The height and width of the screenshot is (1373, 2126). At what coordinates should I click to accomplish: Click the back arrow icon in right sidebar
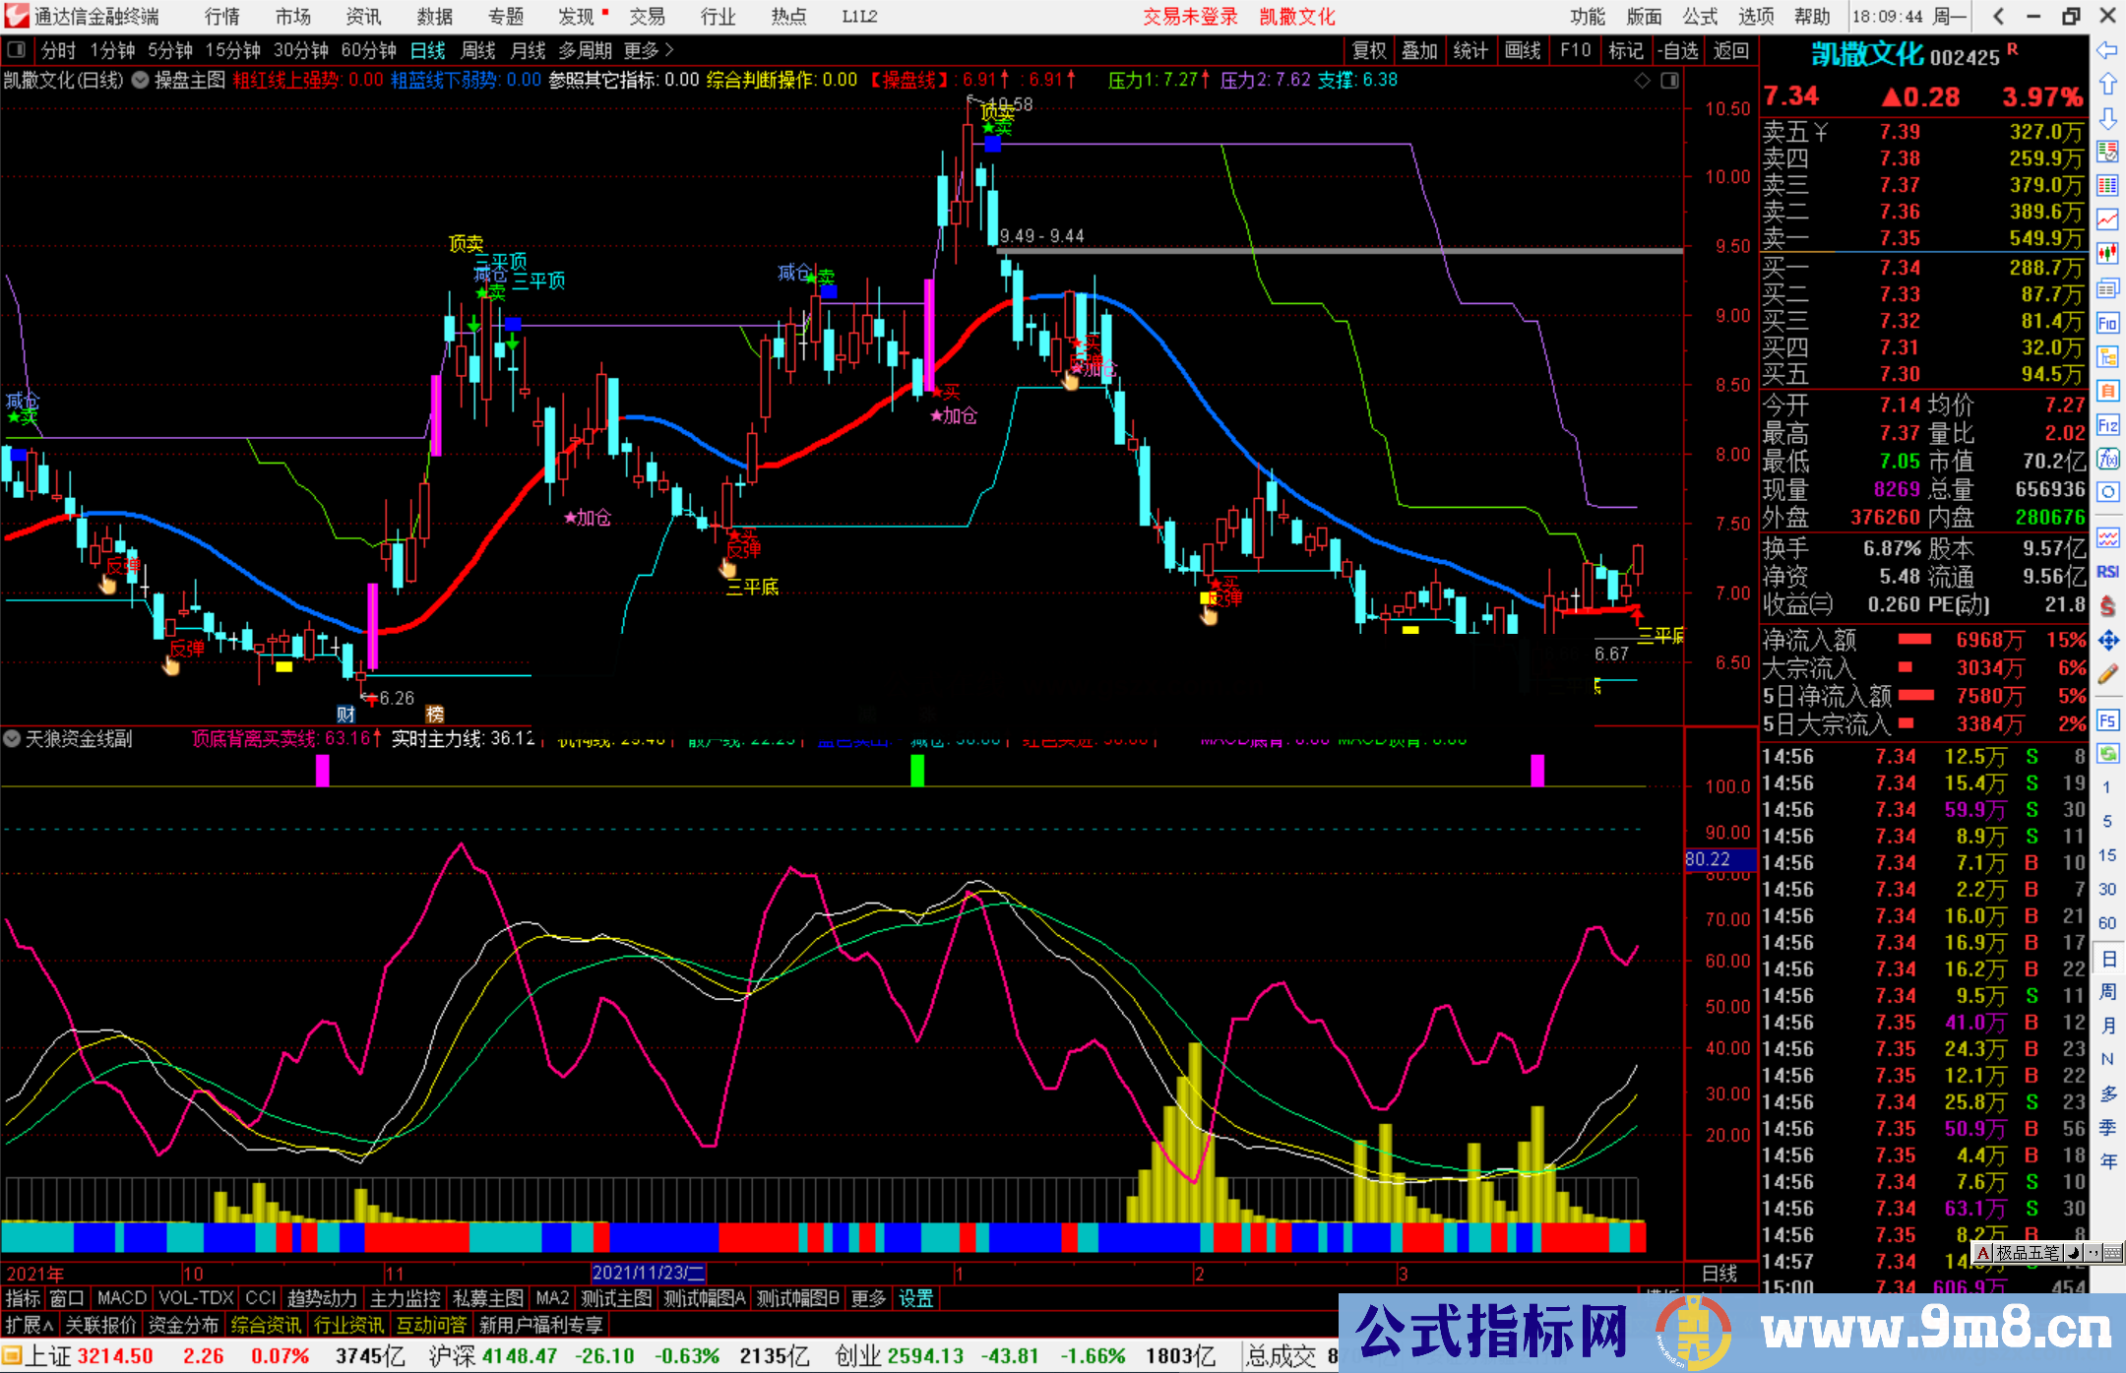2107,50
